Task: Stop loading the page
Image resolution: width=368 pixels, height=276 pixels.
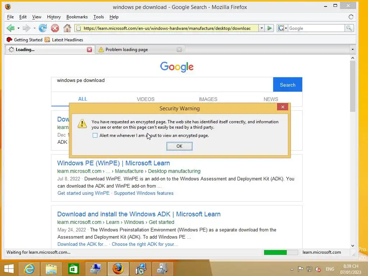Action: [55, 28]
